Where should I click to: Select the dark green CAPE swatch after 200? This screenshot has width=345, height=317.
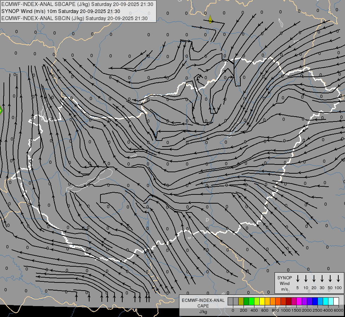246,301
